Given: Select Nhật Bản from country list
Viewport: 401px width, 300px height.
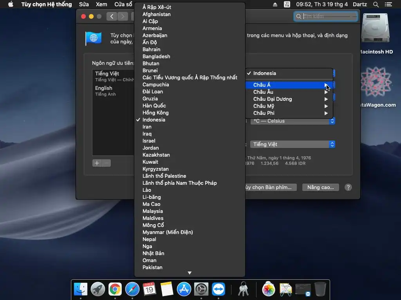Looking at the screenshot, I should point(190,253).
